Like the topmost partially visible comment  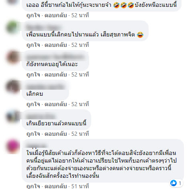point(33,15)
